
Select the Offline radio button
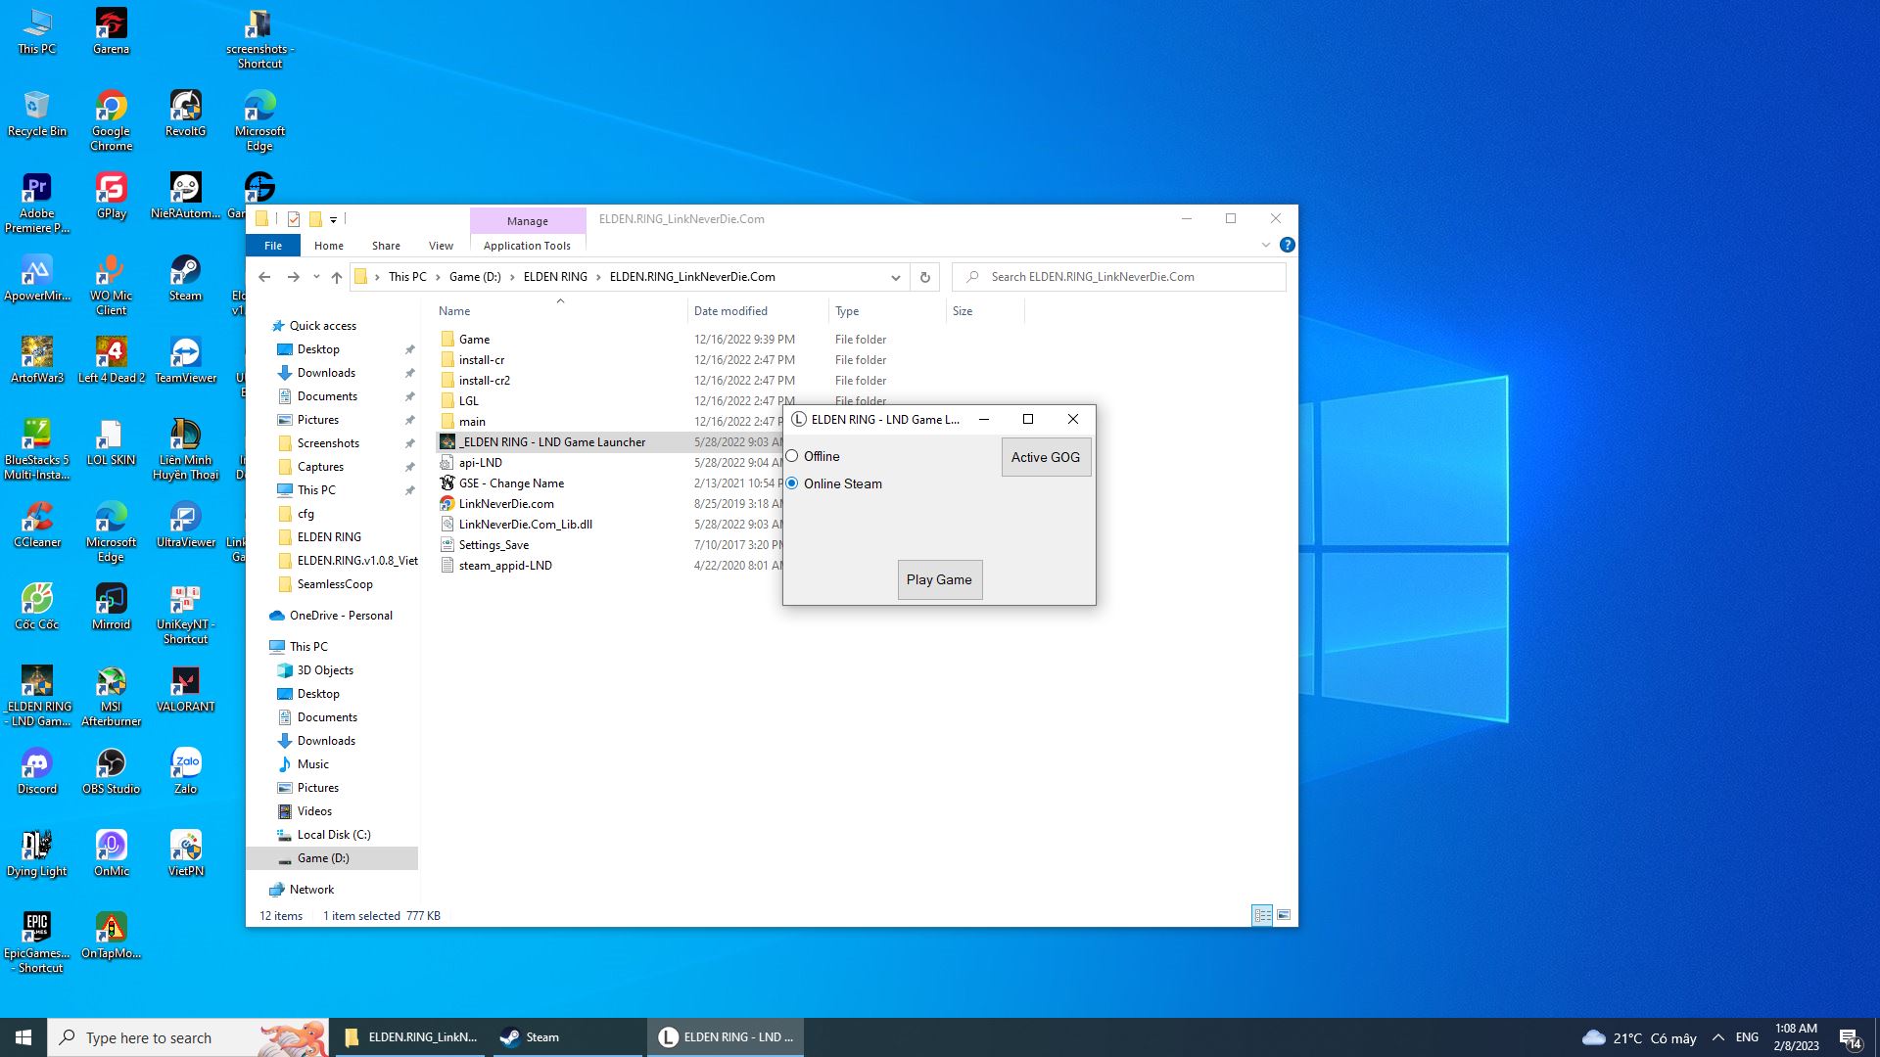793,455
